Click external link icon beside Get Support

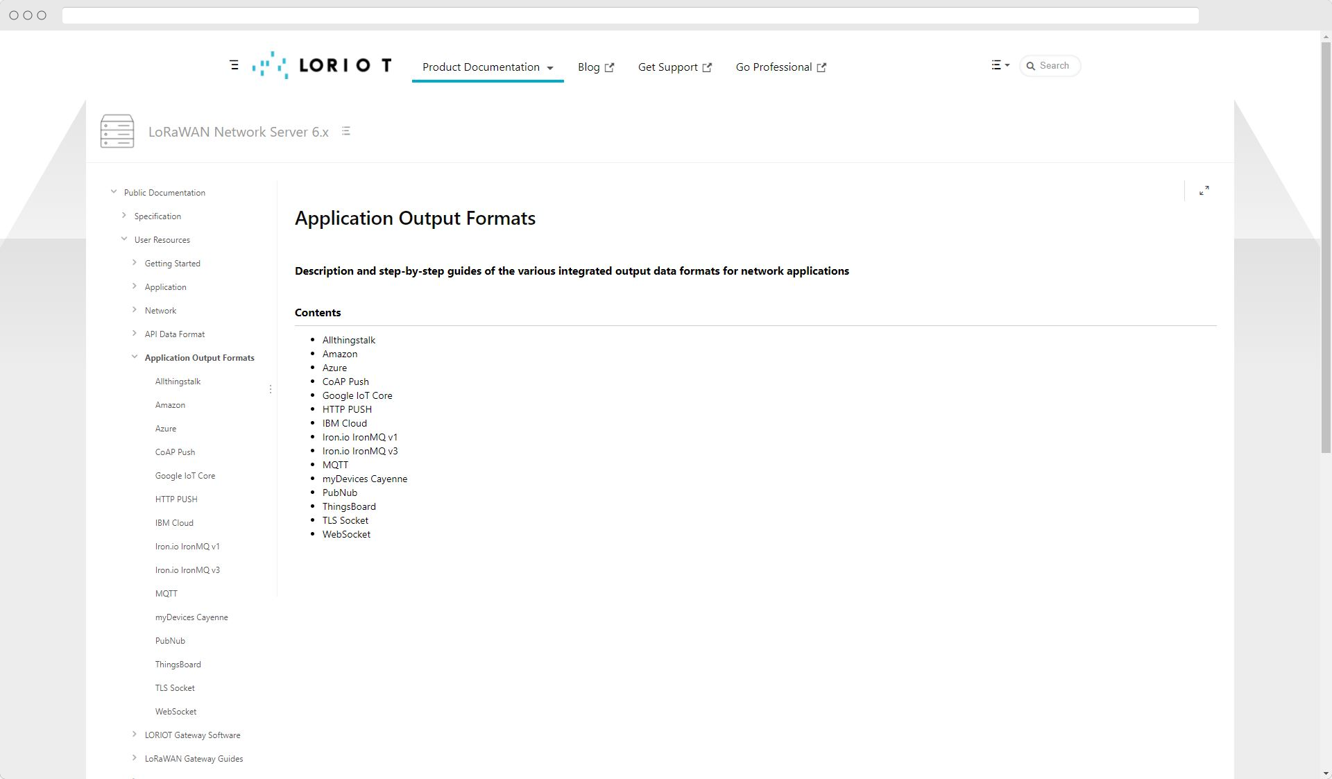tap(707, 67)
